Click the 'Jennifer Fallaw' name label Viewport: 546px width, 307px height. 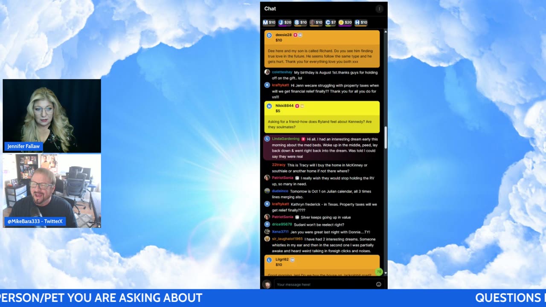click(23, 146)
